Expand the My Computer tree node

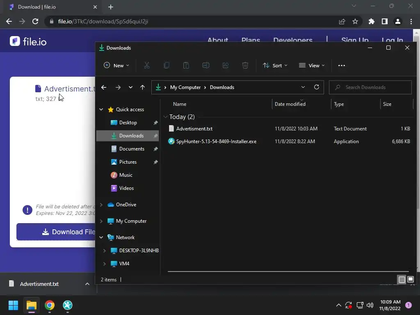click(x=101, y=221)
